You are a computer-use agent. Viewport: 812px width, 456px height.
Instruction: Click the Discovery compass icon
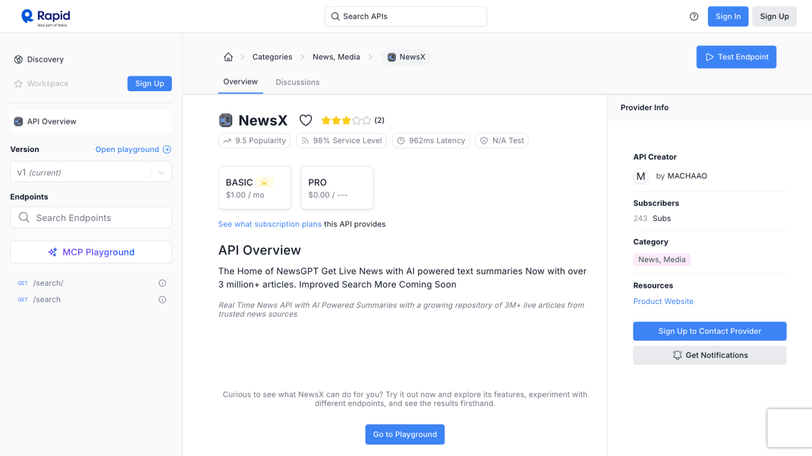18,59
